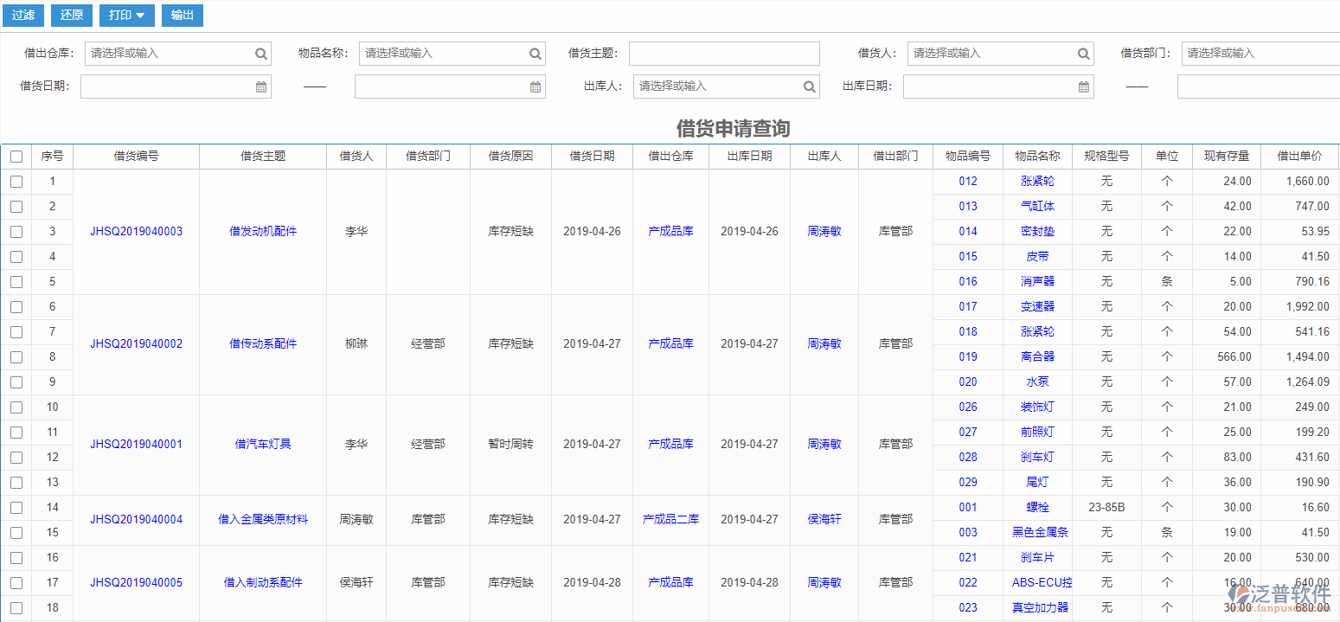This screenshot has width=1340, height=622.
Task: Select the checkbox for row 14
Action: tap(16, 508)
